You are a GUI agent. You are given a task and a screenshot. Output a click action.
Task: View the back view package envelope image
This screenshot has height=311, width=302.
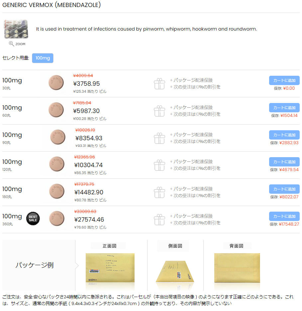click(x=237, y=268)
